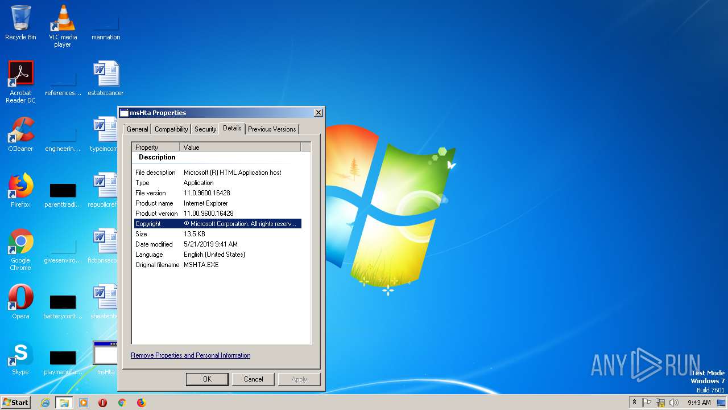Click the Property column header
The image size is (728, 410).
[x=156, y=147]
